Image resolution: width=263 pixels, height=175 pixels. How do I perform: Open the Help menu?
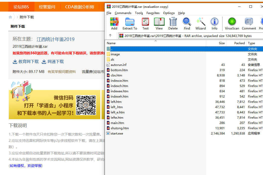coord(181,13)
